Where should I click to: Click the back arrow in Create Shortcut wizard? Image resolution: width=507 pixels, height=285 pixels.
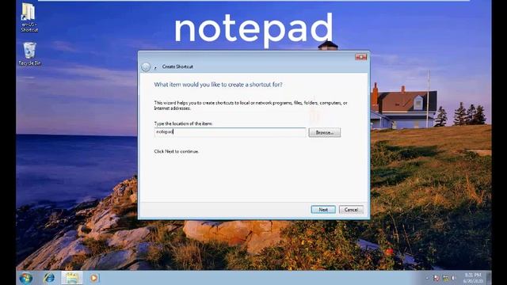(146, 66)
